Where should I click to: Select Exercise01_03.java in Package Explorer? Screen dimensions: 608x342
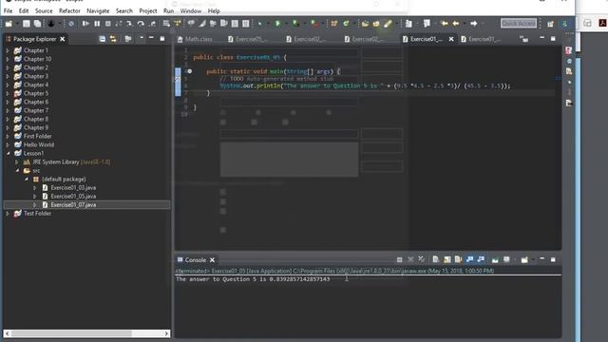click(x=73, y=188)
